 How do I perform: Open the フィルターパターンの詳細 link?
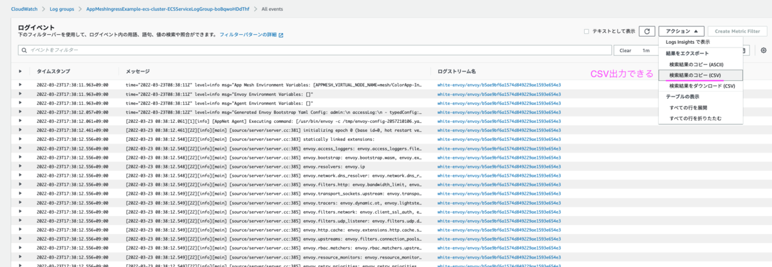tap(248, 35)
